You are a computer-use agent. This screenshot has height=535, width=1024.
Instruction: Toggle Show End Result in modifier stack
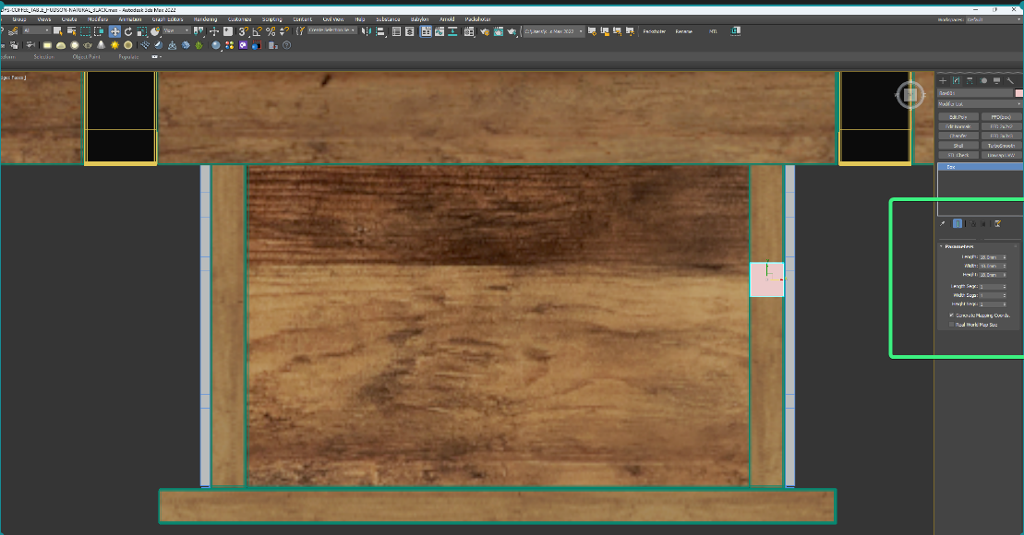point(958,223)
